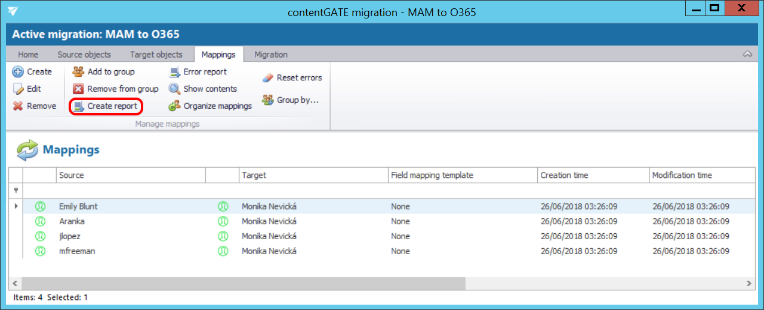Click Remove from group icon
764x310 pixels.
(x=78, y=89)
